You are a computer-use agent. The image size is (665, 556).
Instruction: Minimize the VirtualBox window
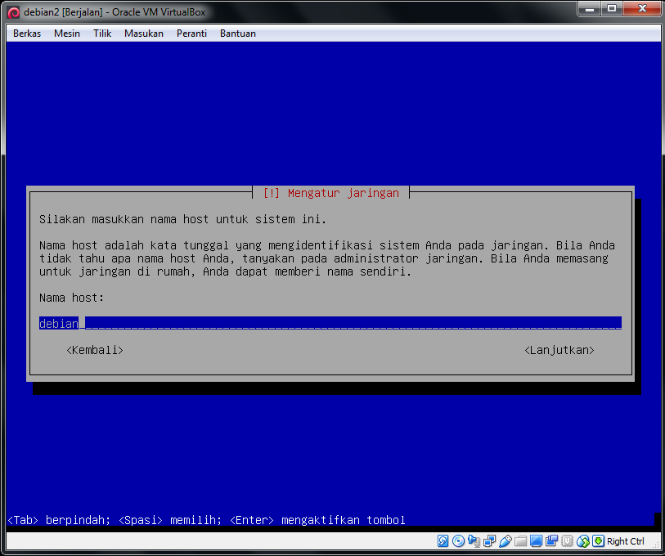[589, 8]
